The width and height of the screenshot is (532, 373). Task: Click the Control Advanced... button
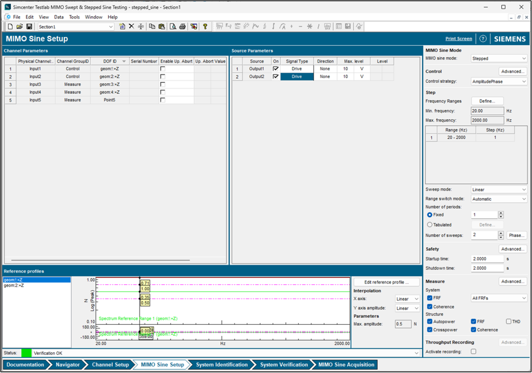click(513, 72)
